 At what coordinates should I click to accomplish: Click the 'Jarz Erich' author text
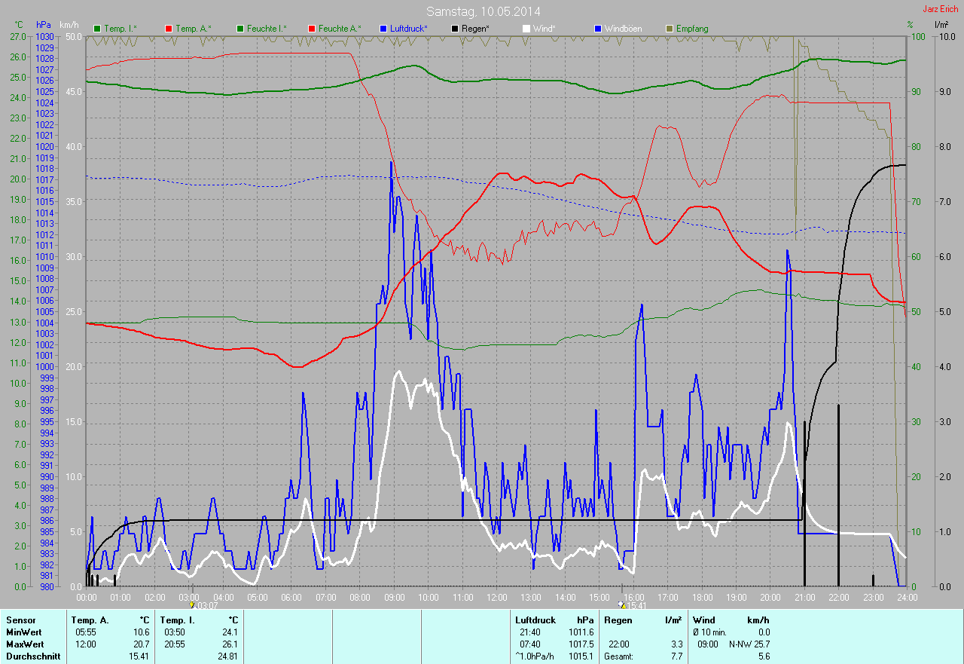[942, 8]
